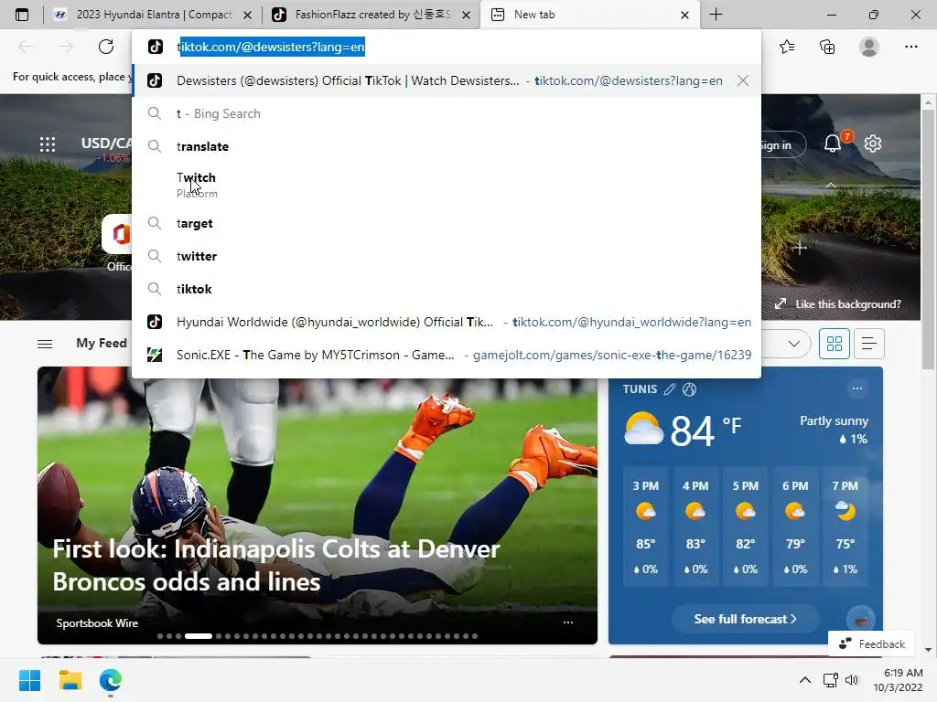Screen dimensions: 937x702
Task: Open the notifications bell icon
Action: [833, 144]
